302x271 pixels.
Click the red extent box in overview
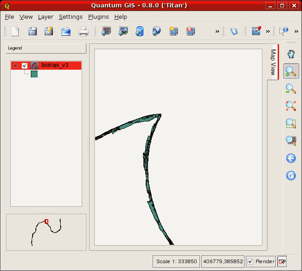pos(46,221)
